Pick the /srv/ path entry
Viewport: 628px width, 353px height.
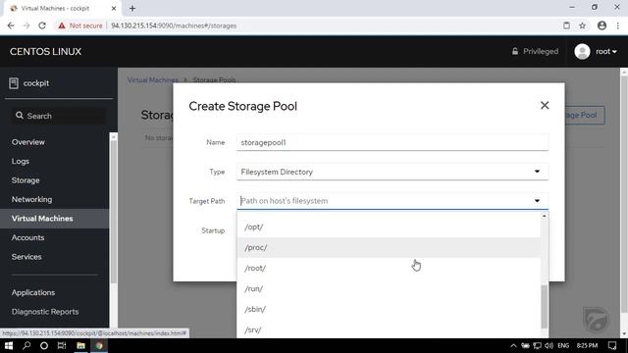point(389,329)
